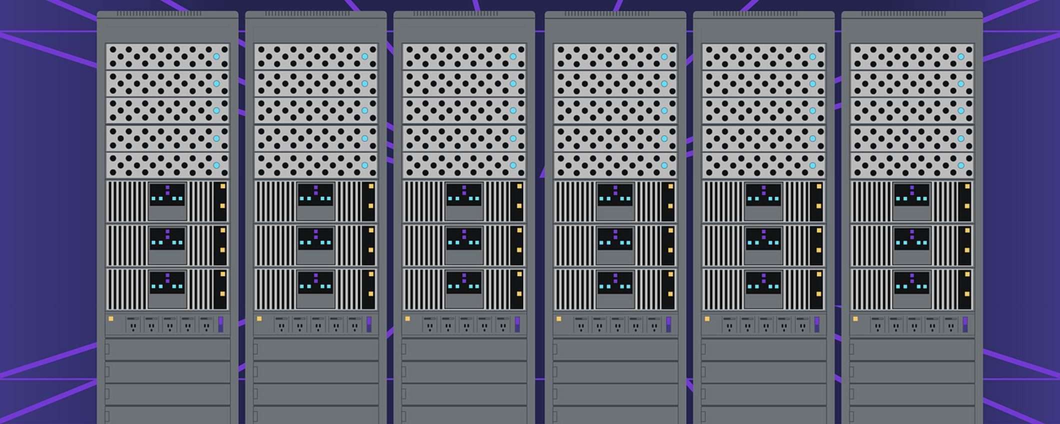Click cyan LED on fifth rack's bottom perforated panel
The width and height of the screenshot is (1060, 424).
pos(812,165)
